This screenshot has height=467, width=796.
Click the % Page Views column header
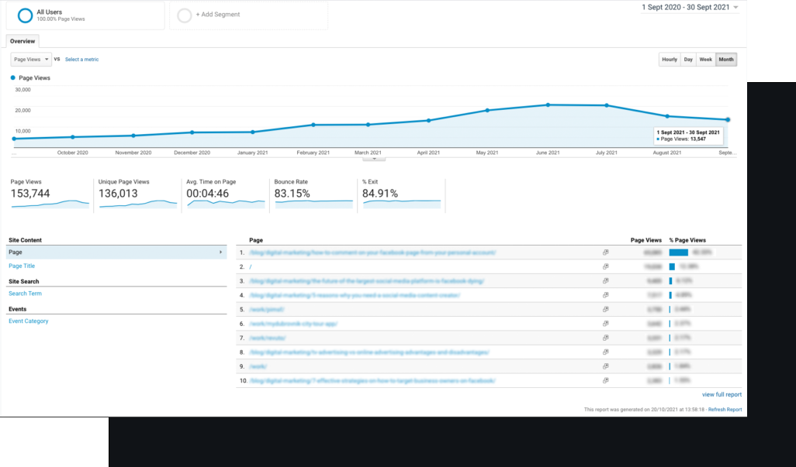(687, 240)
